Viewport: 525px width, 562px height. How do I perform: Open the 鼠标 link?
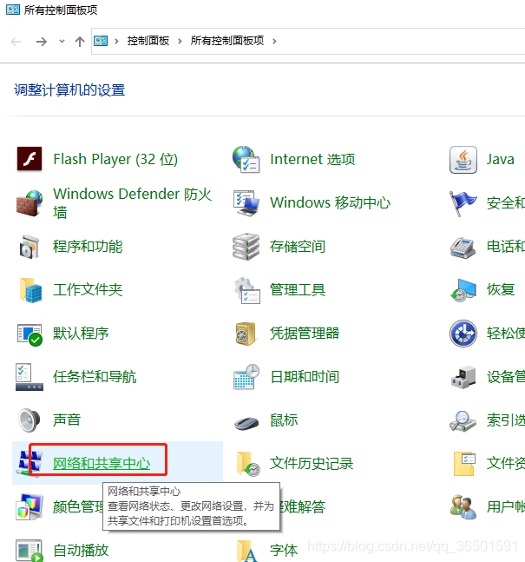coord(284,420)
